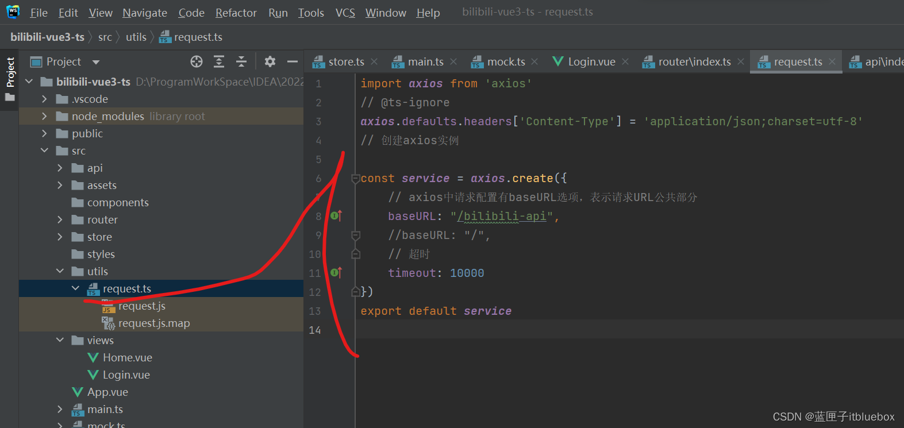Expand all items in Project panel

click(219, 61)
